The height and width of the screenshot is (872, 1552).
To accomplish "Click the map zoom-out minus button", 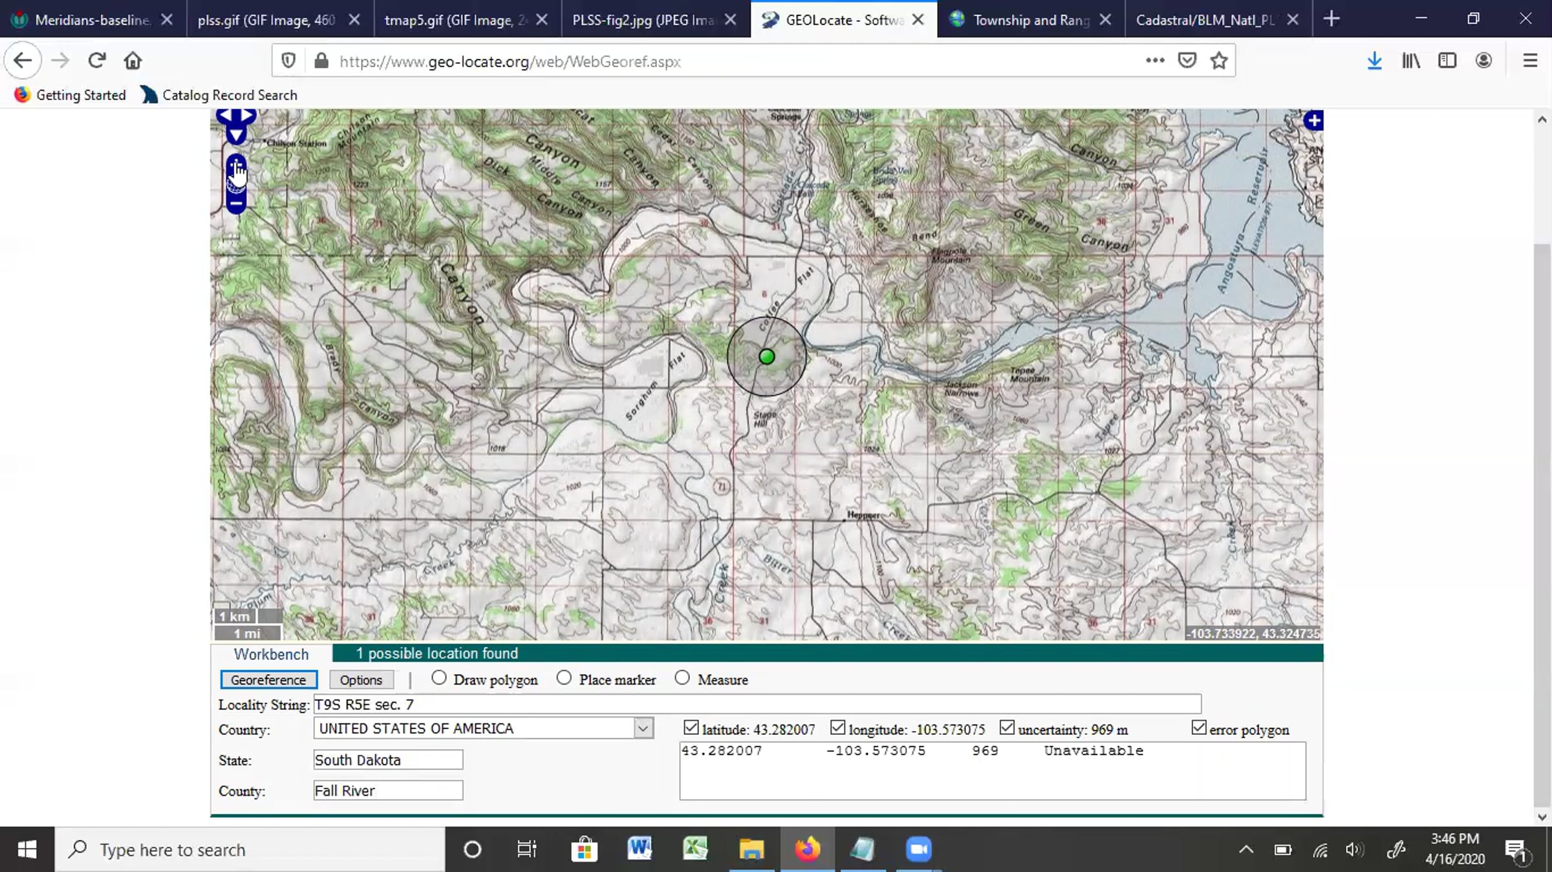I will point(236,204).
